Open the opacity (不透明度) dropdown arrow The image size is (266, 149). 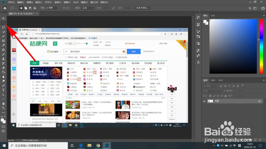[242, 91]
